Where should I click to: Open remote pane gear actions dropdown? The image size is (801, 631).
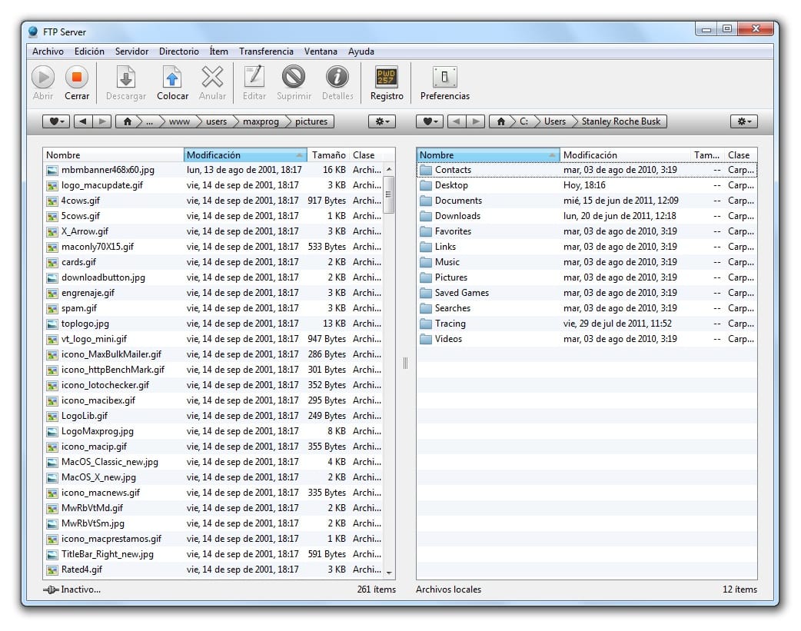(382, 121)
